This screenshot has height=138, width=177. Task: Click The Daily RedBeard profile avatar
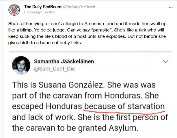click(x=14, y=9)
